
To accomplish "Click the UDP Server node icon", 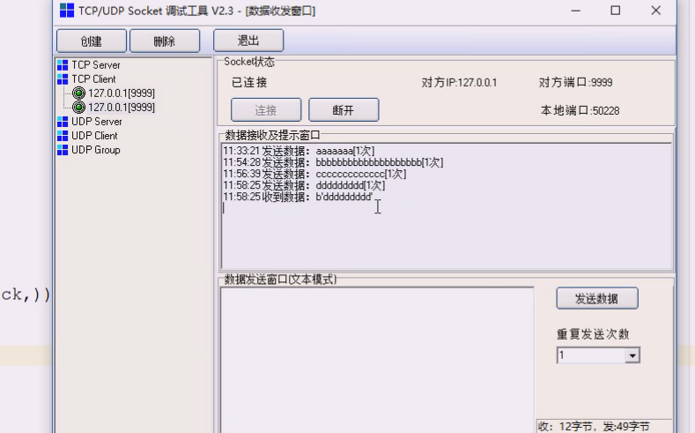I will coord(63,122).
